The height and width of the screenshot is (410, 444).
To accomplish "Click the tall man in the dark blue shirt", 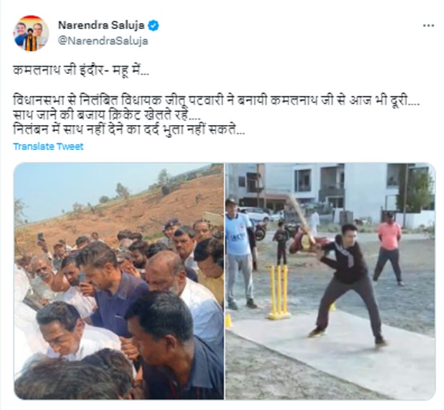I will point(114,286).
